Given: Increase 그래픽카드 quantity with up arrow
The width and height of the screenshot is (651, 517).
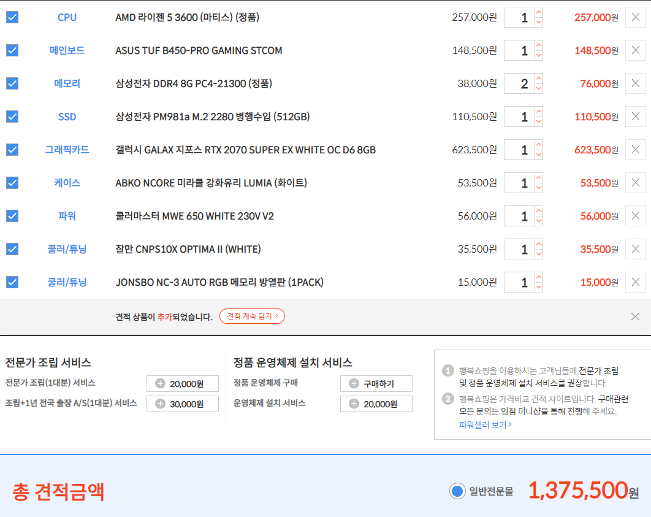Looking at the screenshot, I should coord(538,145).
